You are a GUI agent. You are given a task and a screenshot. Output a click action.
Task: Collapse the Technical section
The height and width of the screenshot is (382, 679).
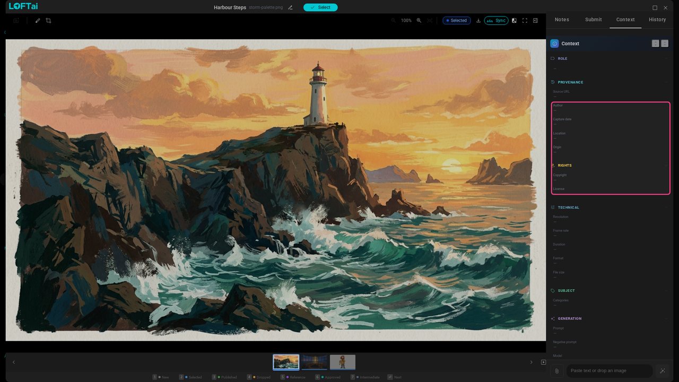666,207
